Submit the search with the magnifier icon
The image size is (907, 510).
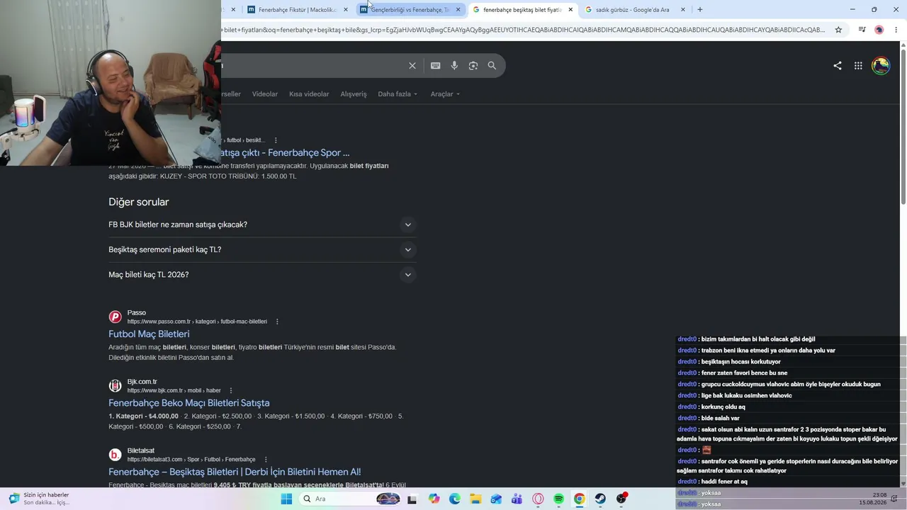coord(492,66)
